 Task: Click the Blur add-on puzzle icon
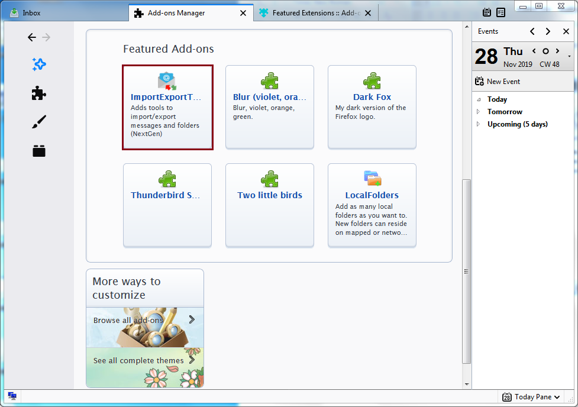pos(270,80)
